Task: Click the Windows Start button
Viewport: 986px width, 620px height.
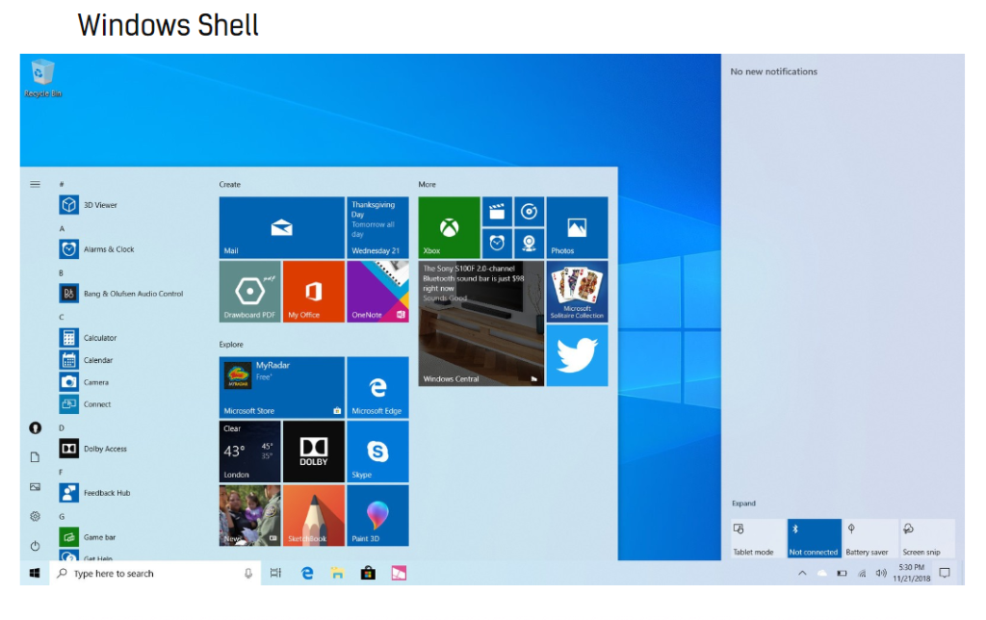Action: [35, 573]
